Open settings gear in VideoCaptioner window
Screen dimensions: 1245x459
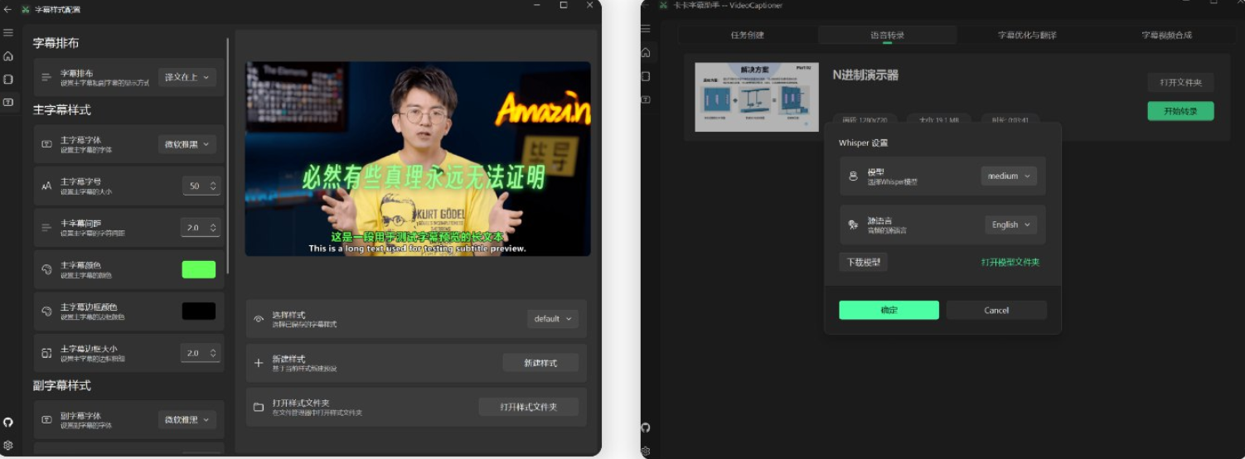[x=646, y=452]
